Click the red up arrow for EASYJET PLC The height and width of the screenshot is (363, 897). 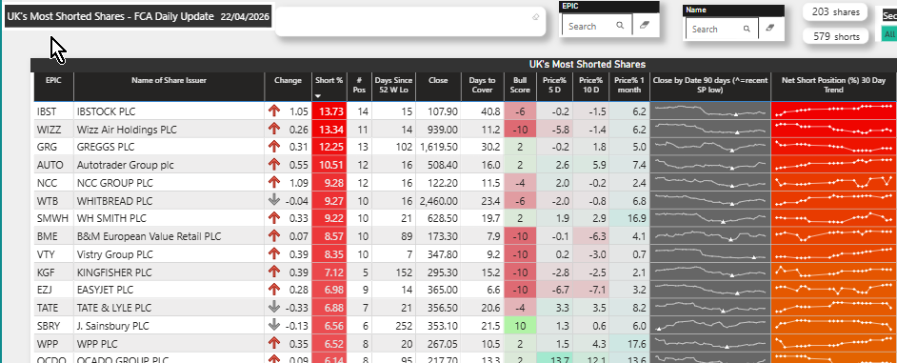pos(274,290)
